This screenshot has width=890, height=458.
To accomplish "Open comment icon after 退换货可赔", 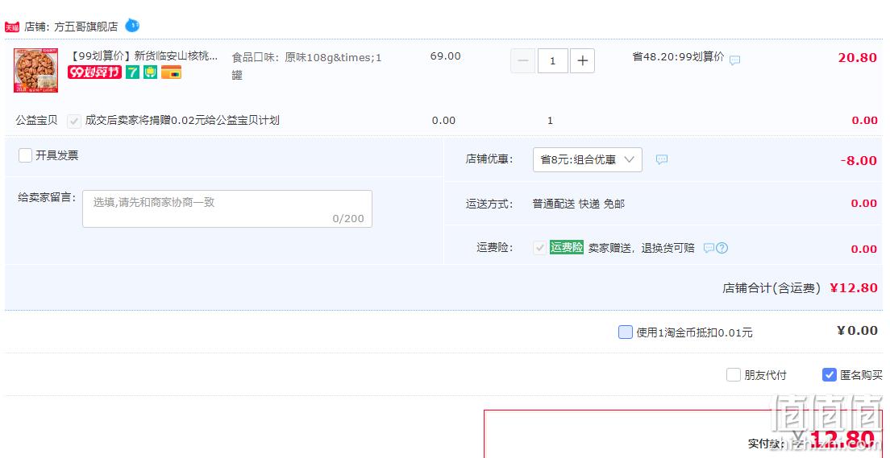I will (x=709, y=248).
